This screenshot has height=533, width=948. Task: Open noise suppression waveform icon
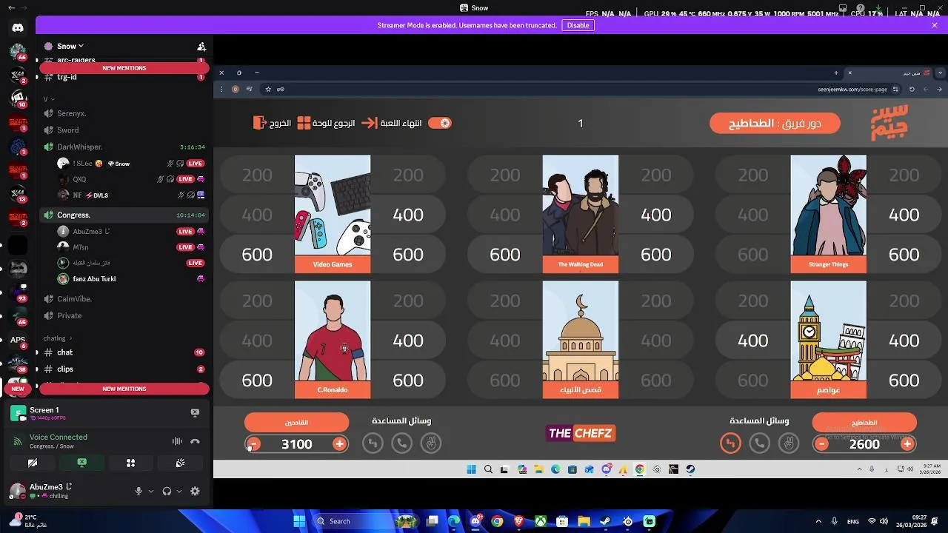(x=177, y=441)
